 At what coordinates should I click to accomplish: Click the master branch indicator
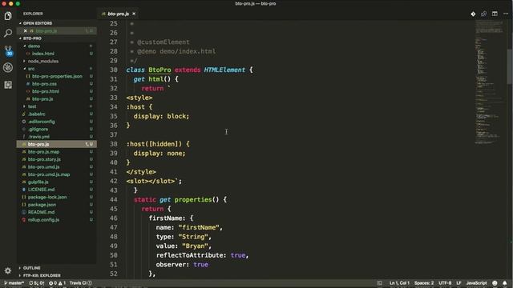[x=14, y=283]
